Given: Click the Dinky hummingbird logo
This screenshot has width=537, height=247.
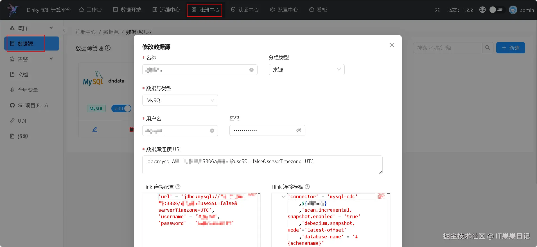Looking at the screenshot, I should pos(13,10).
